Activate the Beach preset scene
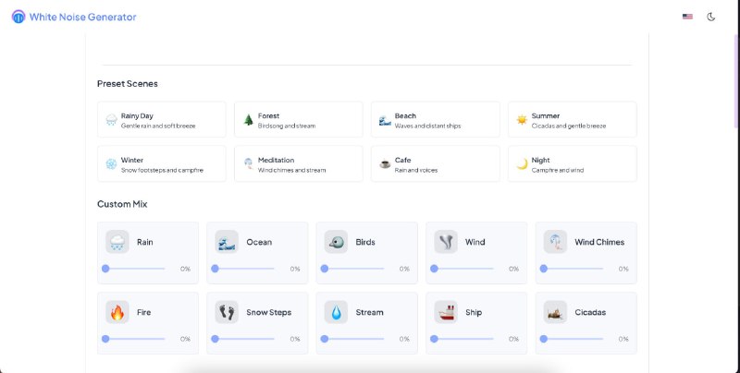 [x=435, y=120]
